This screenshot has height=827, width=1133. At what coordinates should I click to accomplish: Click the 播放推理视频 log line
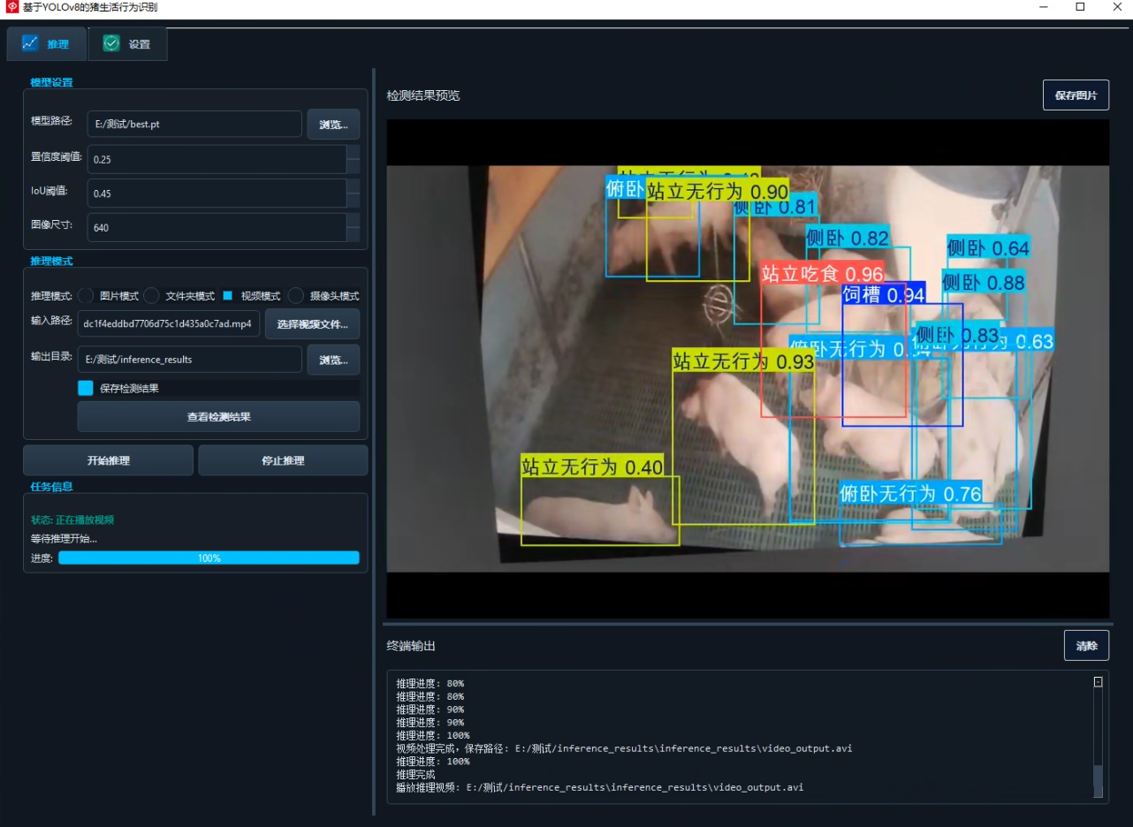(599, 787)
